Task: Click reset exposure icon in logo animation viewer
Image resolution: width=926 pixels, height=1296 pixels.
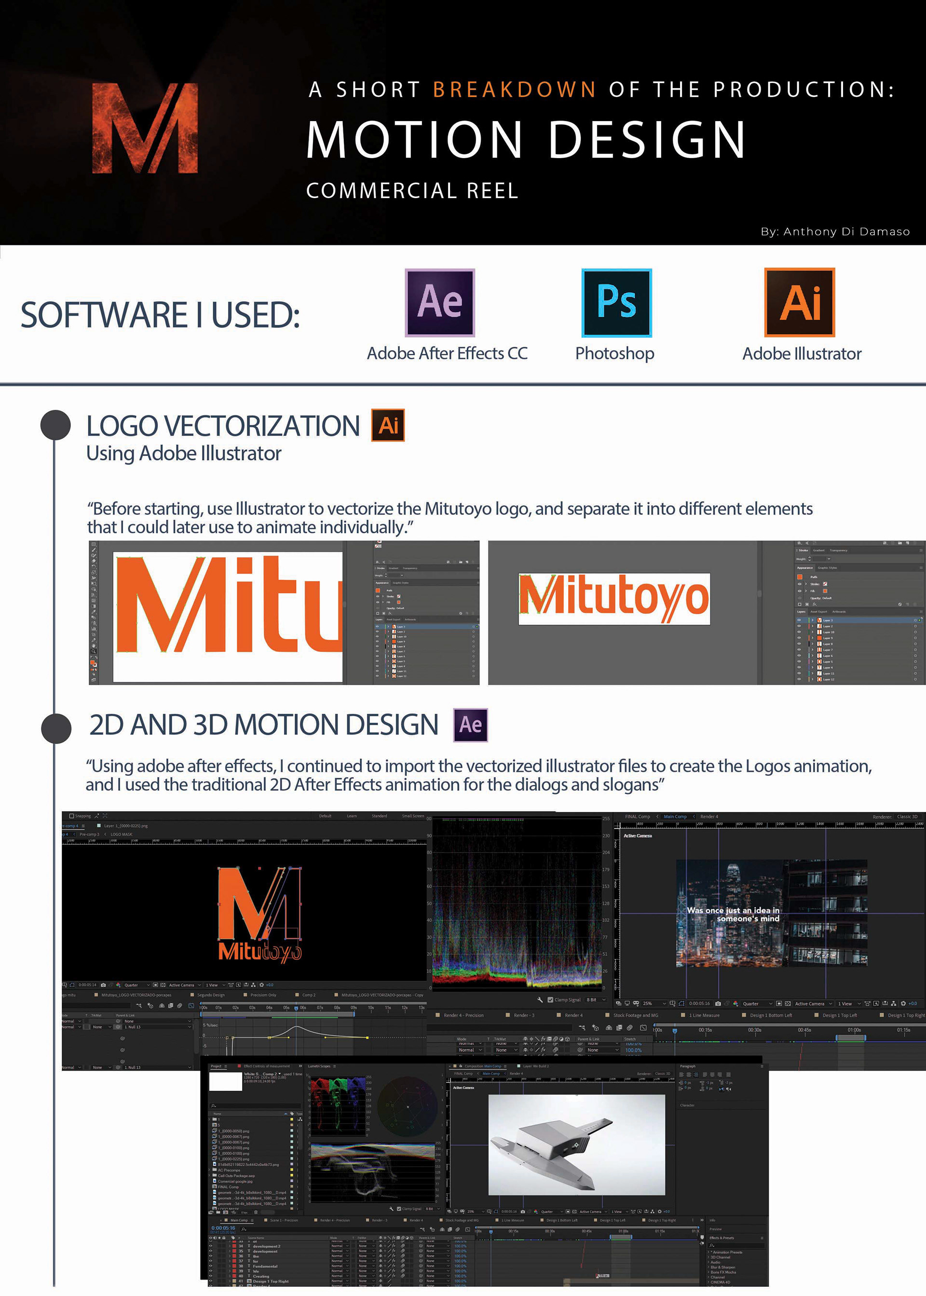Action: point(262,985)
